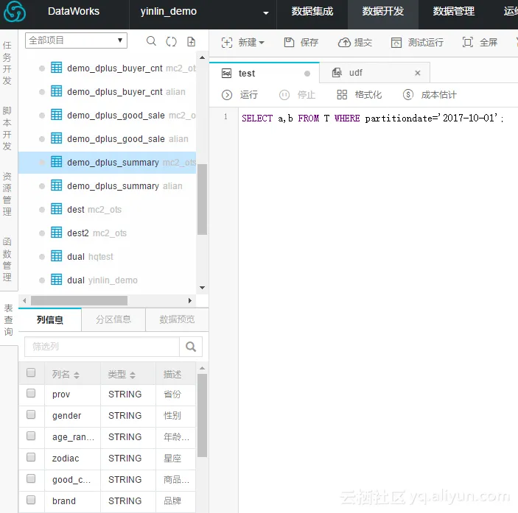Screen dimensions: 518x513
Task: Open the 资源管理 sidebar section
Action: pyautogui.click(x=7, y=194)
